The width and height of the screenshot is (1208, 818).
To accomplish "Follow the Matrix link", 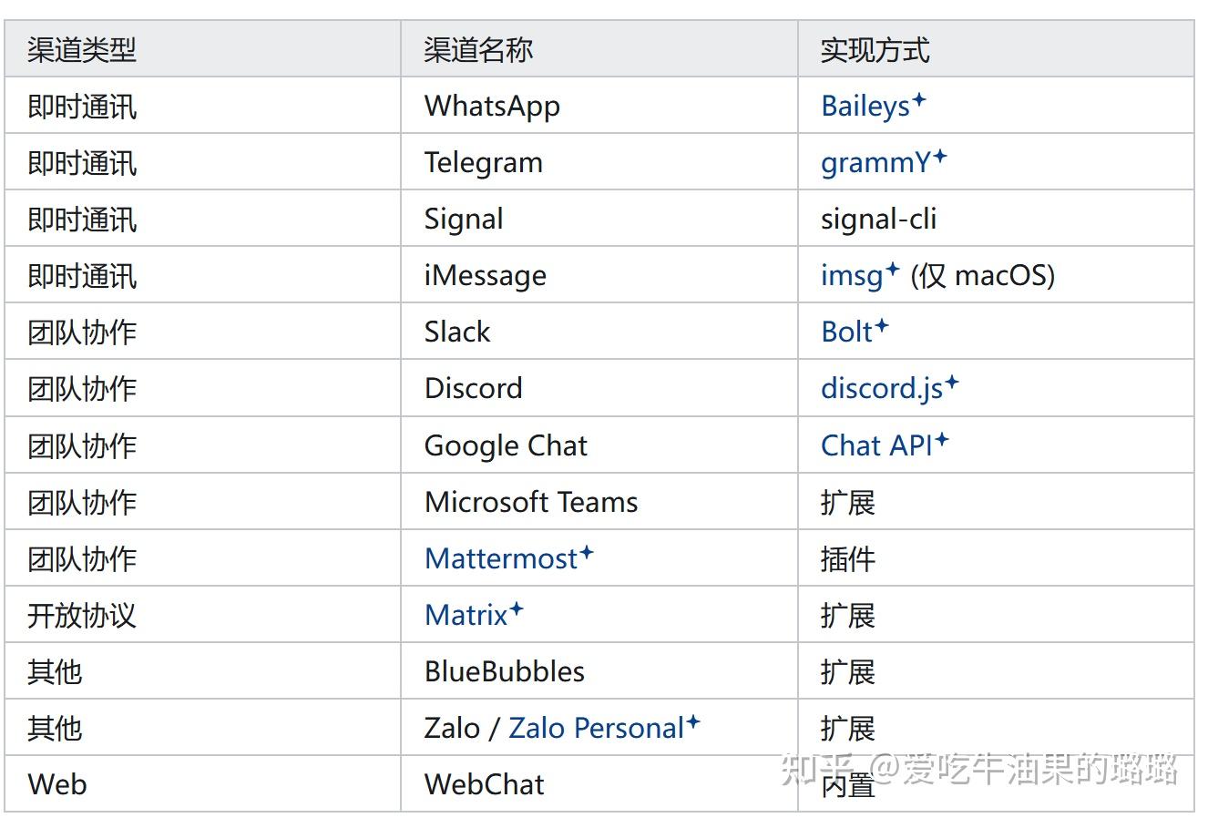I will pos(466,616).
